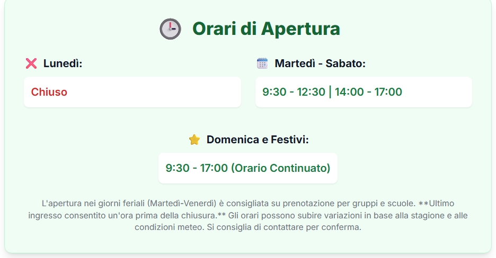Click the Sunday hours "9:30 - 17:00"
Image resolution: width=496 pixels, height=258 pixels.
click(197, 168)
